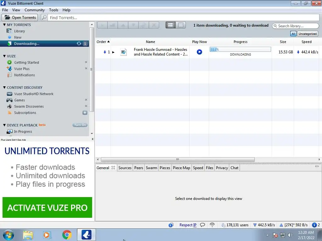The width and height of the screenshot is (322, 241).
Task: Sort by the Name column header
Action: 150,42
